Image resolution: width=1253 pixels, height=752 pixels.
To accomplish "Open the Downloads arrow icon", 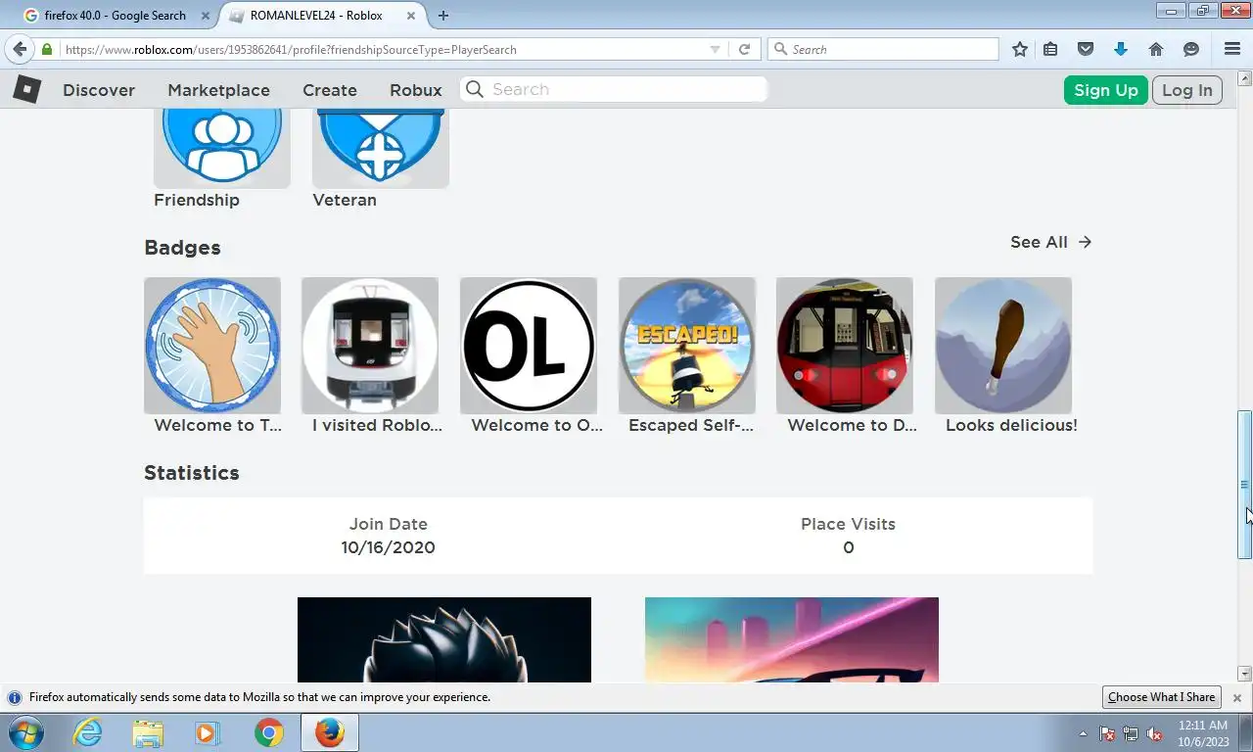I will coord(1121,49).
